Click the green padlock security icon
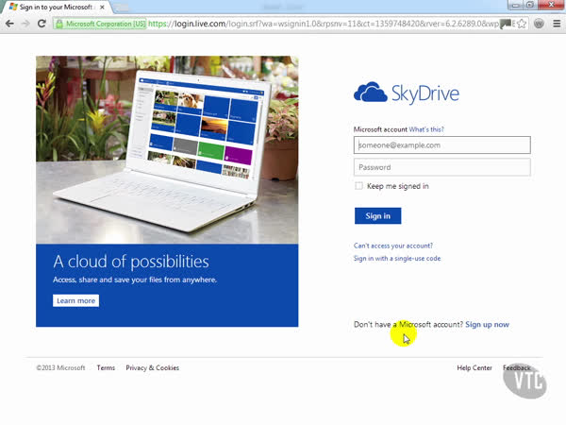566x425 pixels. tap(58, 24)
